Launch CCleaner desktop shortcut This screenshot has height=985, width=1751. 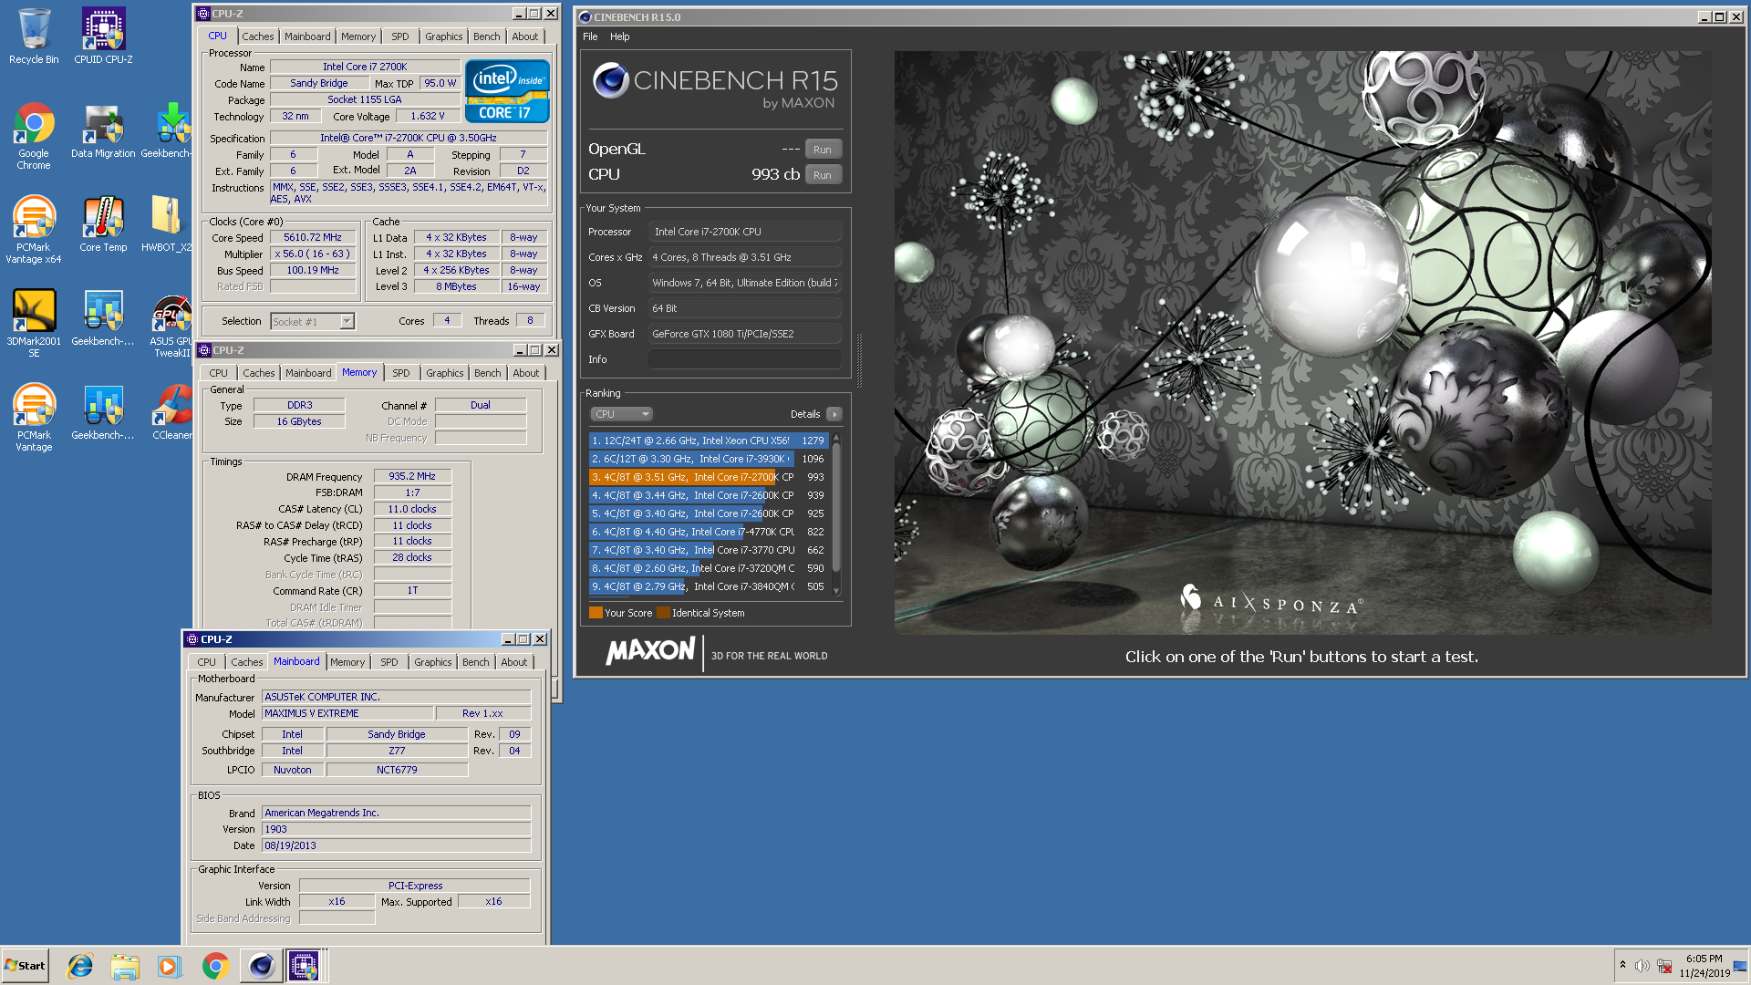(171, 413)
